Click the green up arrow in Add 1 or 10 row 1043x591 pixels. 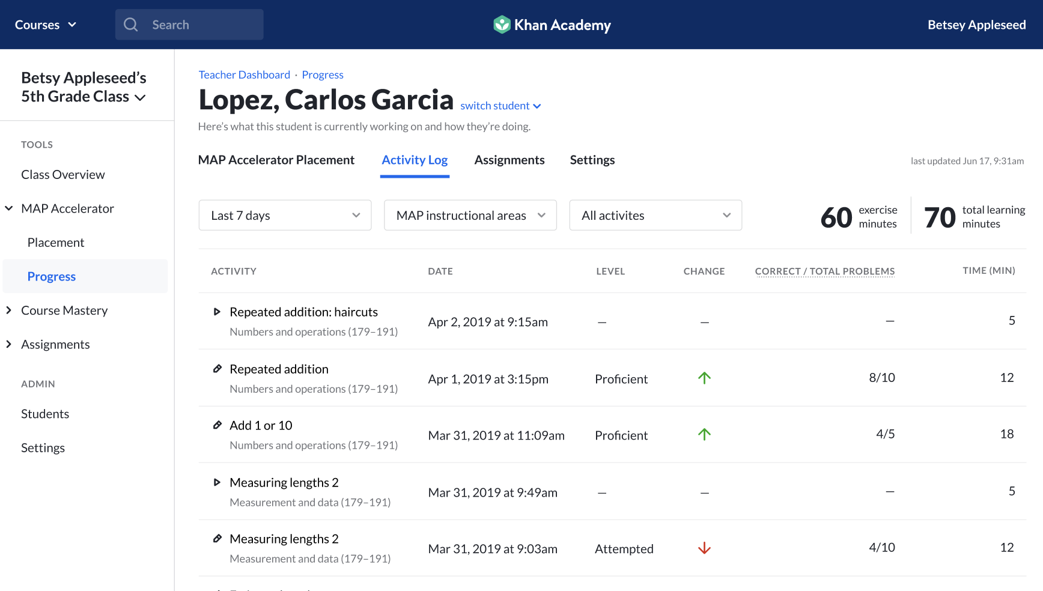click(705, 434)
